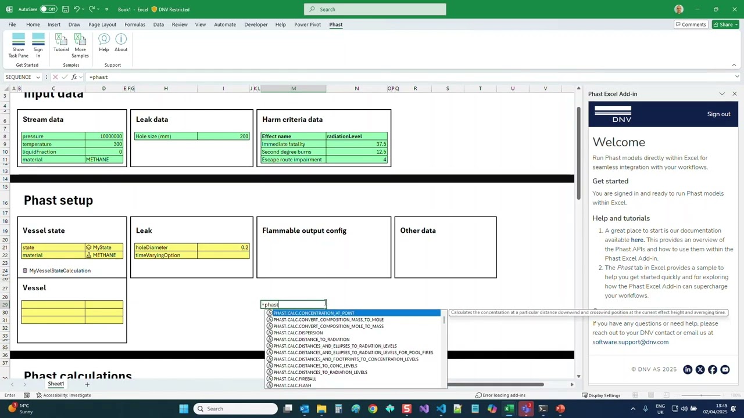Switch to the Home tab
This screenshot has height=418, width=744.
[33, 24]
